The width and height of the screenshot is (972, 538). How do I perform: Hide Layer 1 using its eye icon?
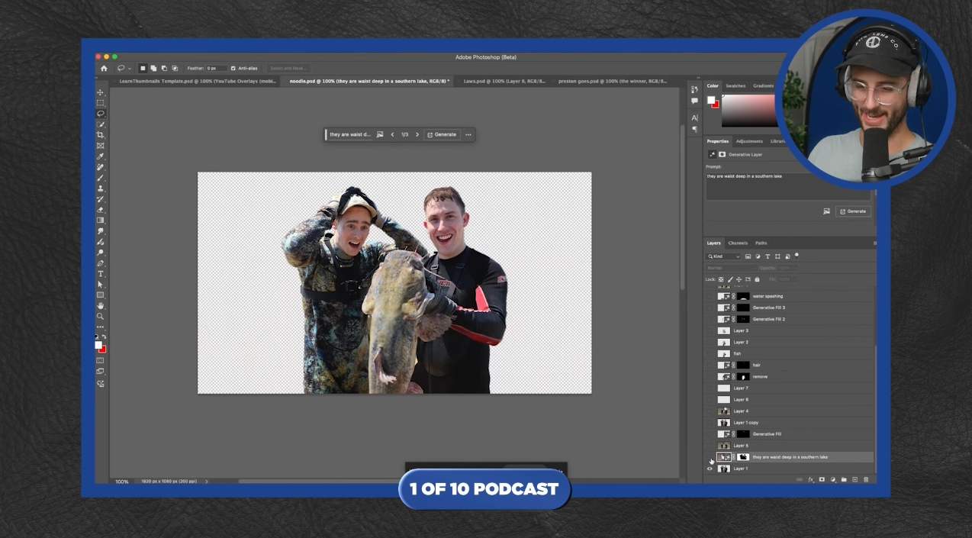tap(710, 469)
